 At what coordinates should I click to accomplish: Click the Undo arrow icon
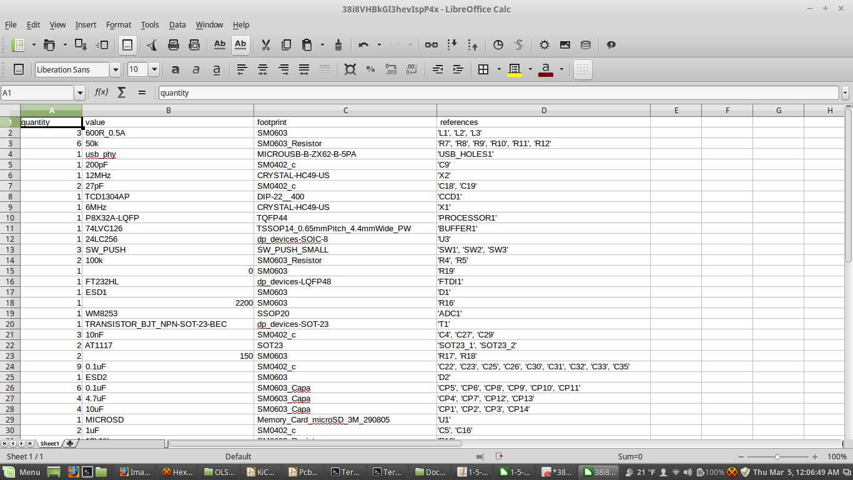pos(363,45)
